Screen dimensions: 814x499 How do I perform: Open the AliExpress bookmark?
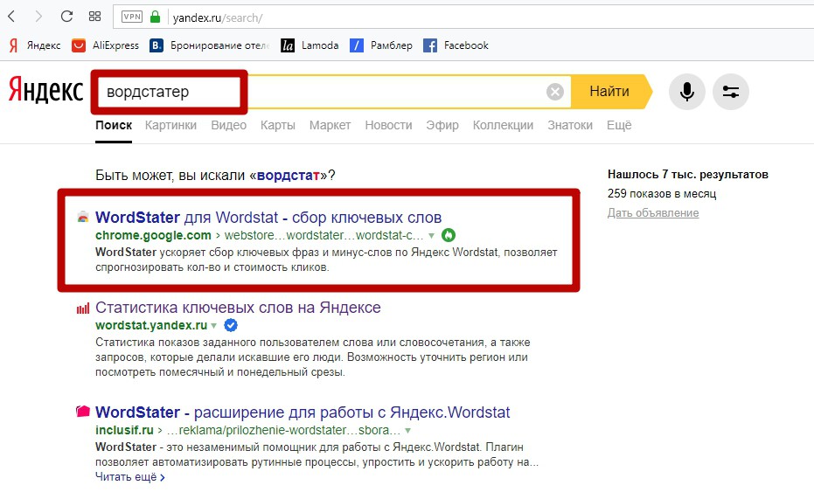[x=106, y=45]
